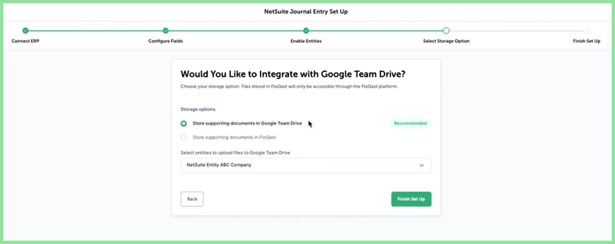Go to the Finish Set Up step label
The height and width of the screenshot is (244, 615).
click(586, 41)
